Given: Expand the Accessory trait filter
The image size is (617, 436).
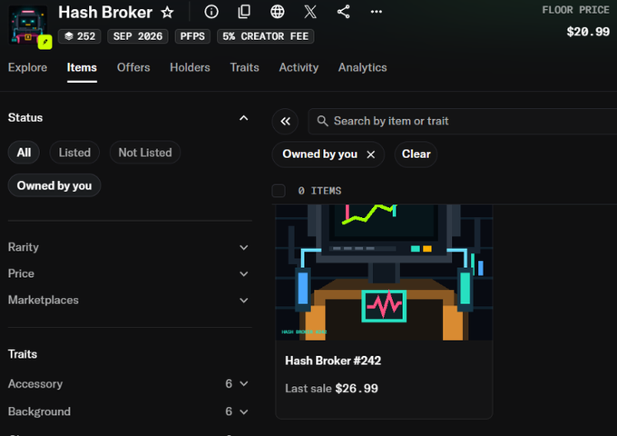Looking at the screenshot, I should [x=128, y=383].
